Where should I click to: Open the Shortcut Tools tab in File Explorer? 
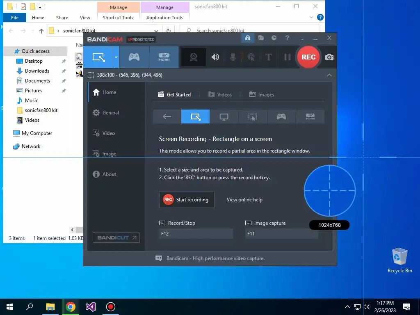(118, 18)
